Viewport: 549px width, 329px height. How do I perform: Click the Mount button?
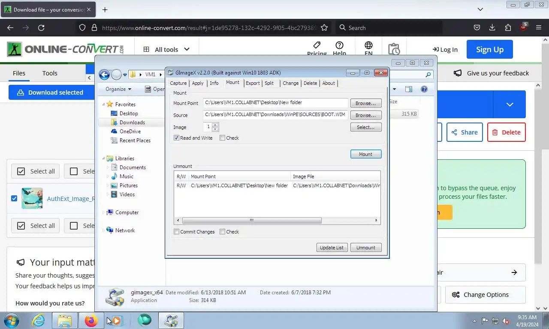(x=366, y=154)
